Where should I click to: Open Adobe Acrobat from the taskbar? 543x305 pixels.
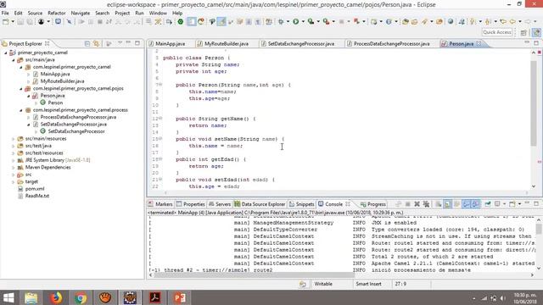[x=154, y=297]
